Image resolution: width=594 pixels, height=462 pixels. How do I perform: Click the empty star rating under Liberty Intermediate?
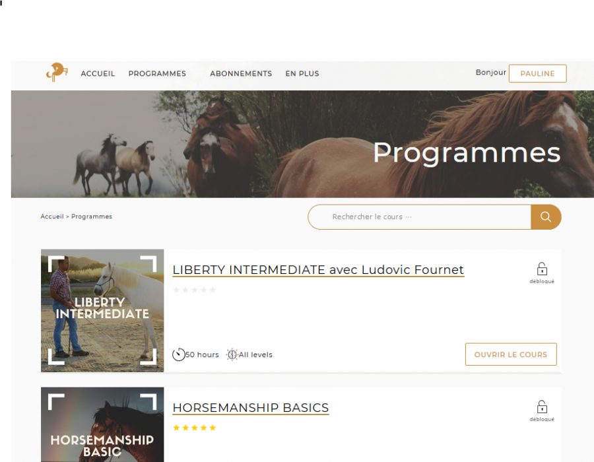tap(194, 290)
